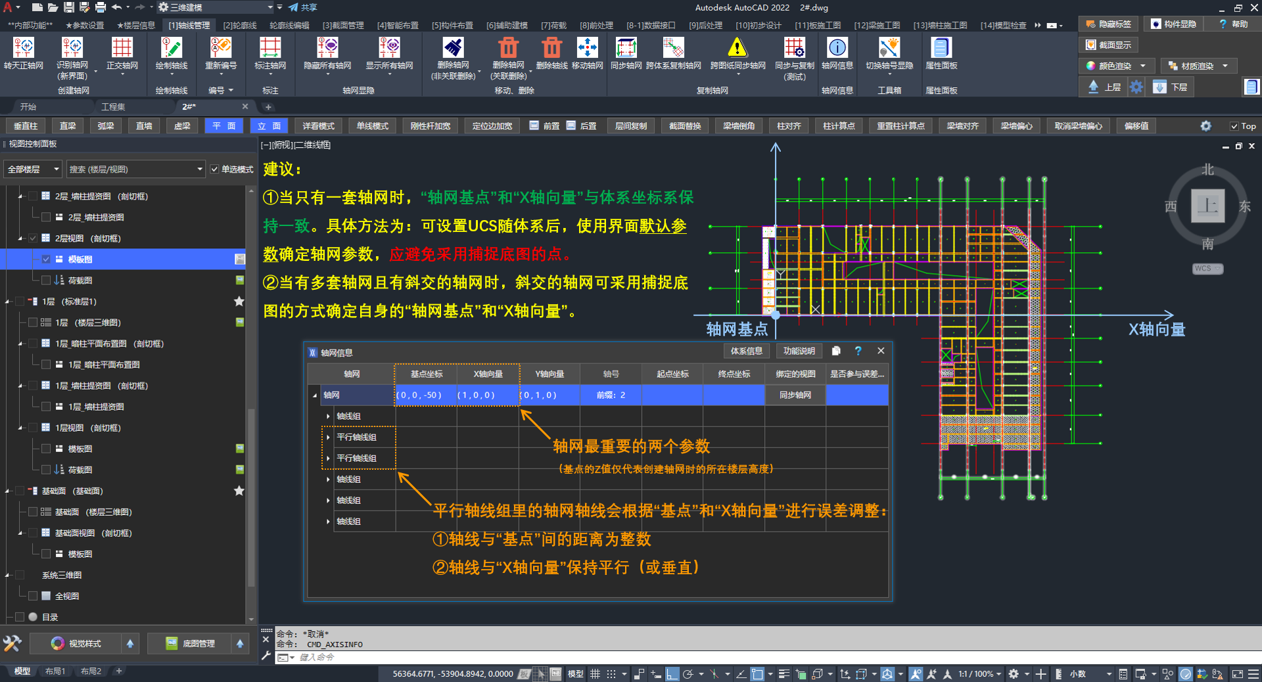Click the 体系信息 button in dialog
This screenshot has width=1262, height=682.
click(x=746, y=352)
